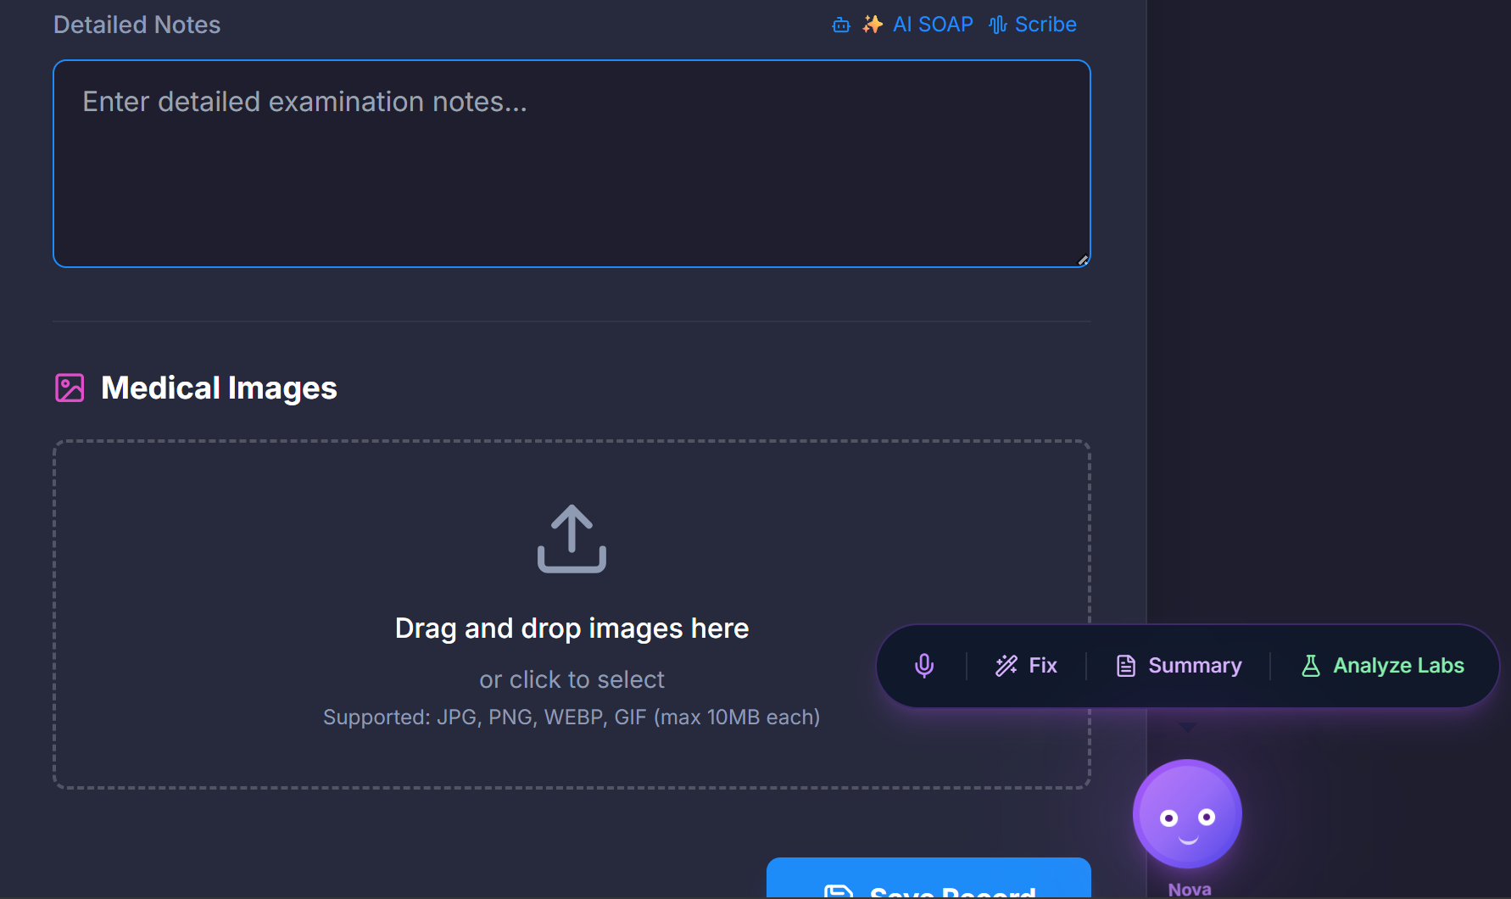Open the AI SOAP generator

tap(933, 24)
